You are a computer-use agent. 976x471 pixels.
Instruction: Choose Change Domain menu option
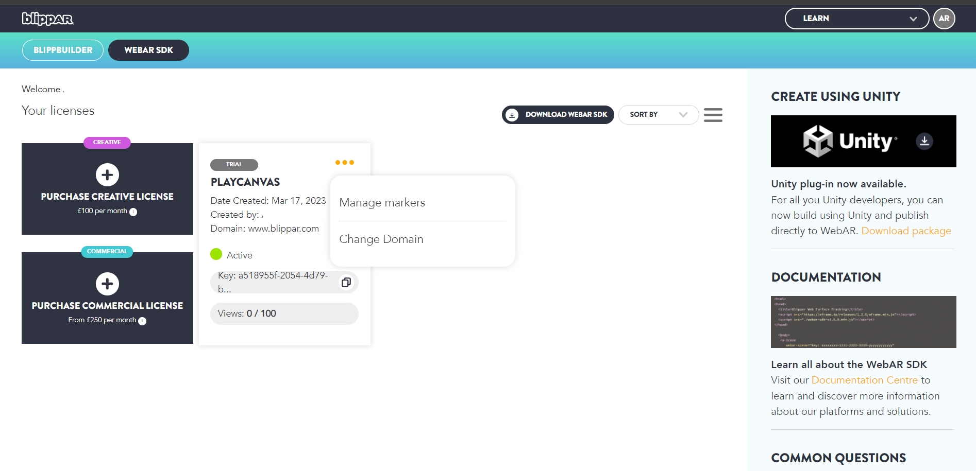381,239
